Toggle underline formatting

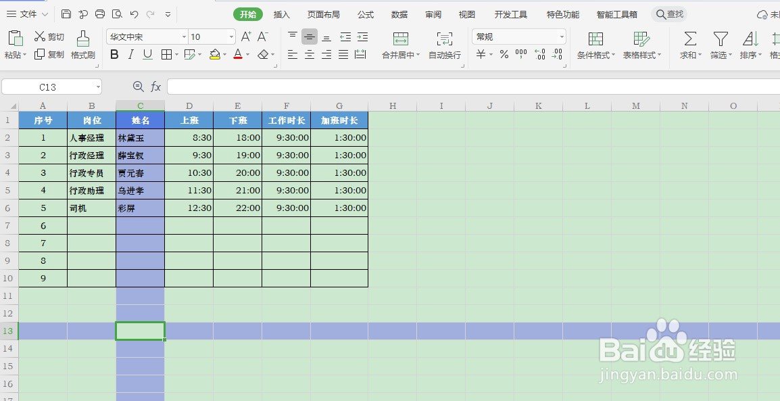(x=147, y=54)
